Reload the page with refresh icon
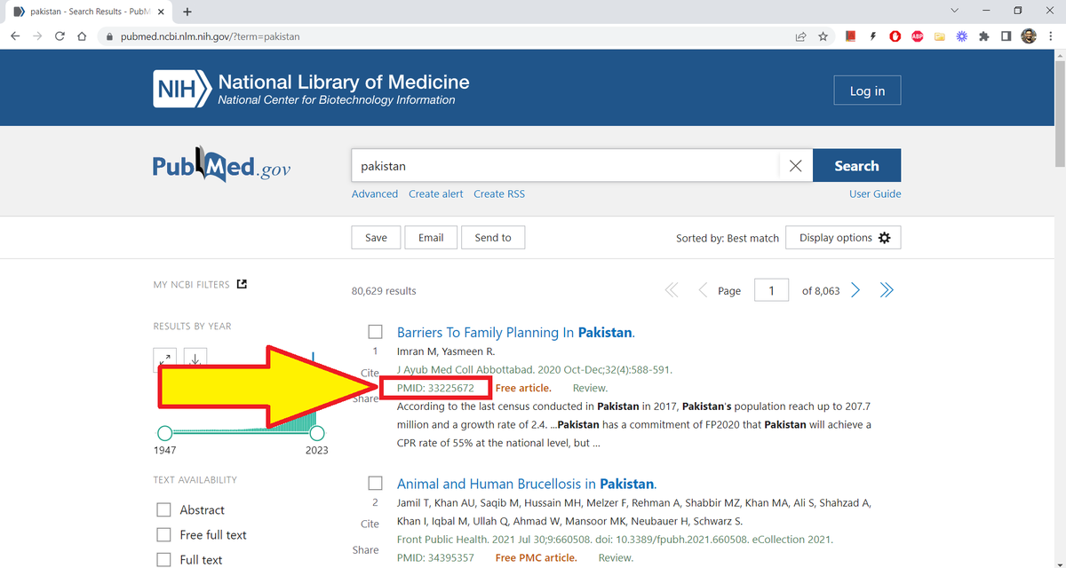The image size is (1066, 568). click(60, 36)
